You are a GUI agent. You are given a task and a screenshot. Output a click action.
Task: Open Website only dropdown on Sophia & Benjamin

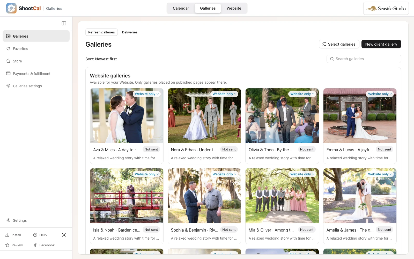click(224, 174)
